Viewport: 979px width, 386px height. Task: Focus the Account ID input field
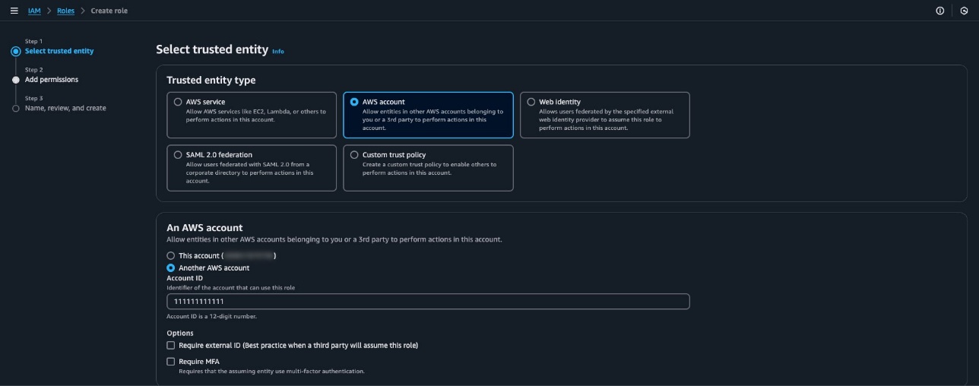tap(428, 302)
